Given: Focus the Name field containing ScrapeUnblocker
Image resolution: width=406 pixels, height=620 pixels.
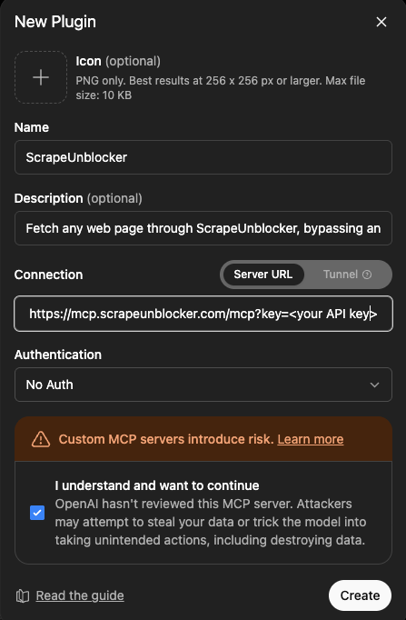Looking at the screenshot, I should click(x=203, y=157).
